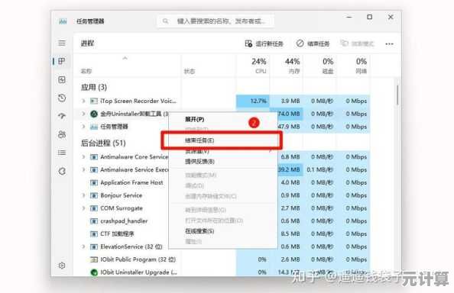Click the IObit Uninstaller Upgrade green icon
Screen dimensions: 454x293
pyautogui.click(x=94, y=272)
